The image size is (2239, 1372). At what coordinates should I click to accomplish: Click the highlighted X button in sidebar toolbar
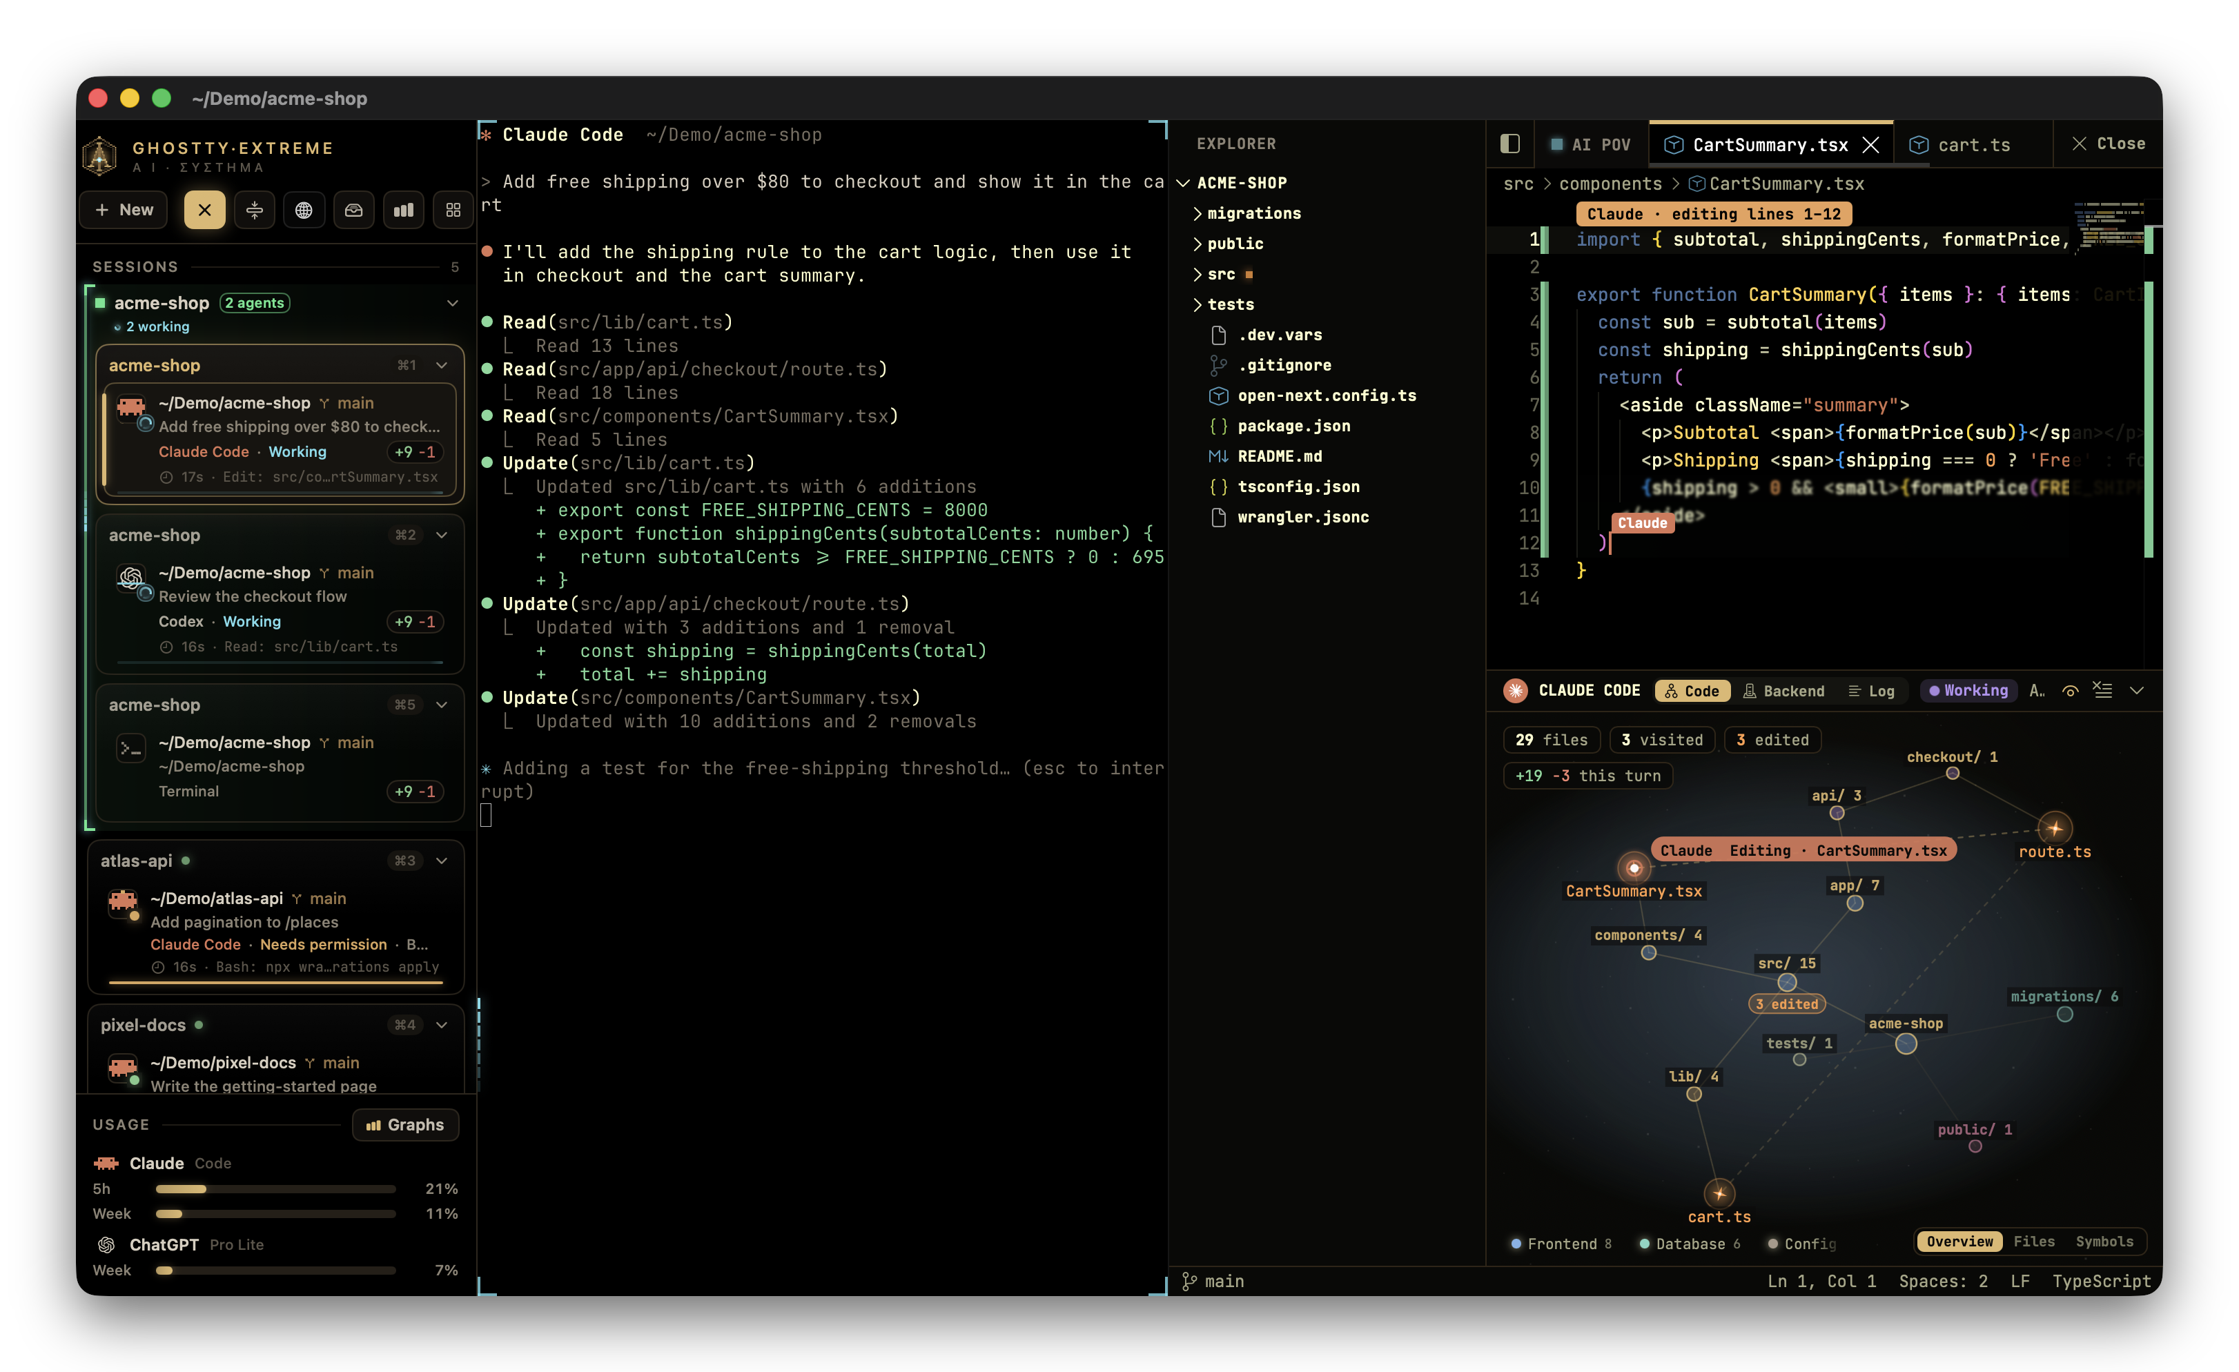[x=204, y=210]
